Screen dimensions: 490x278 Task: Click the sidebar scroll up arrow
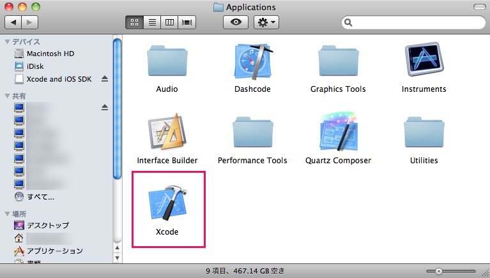[x=117, y=248]
